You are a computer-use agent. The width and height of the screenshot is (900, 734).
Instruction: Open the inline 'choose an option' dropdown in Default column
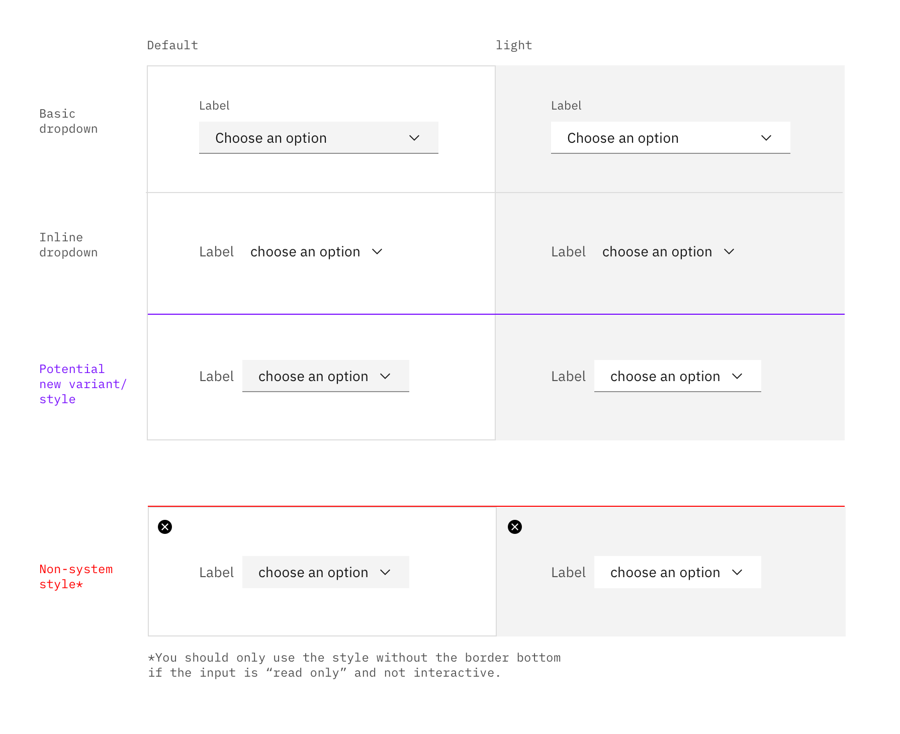305,251
